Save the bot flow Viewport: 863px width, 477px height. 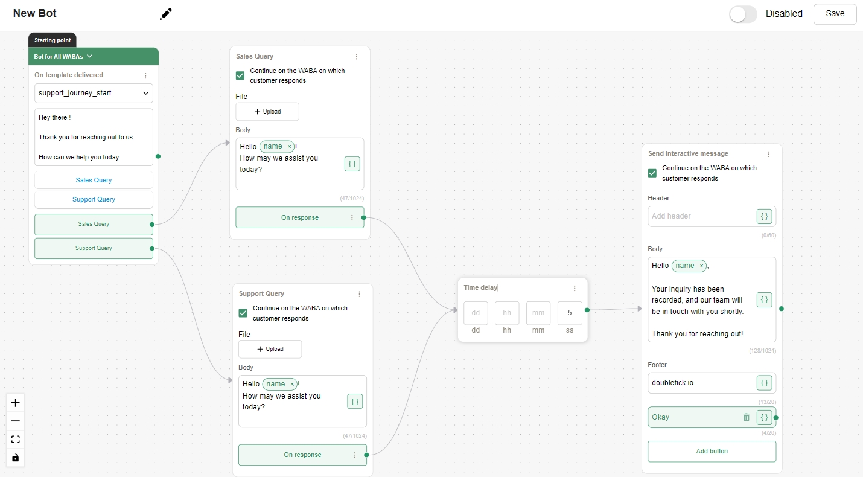(835, 14)
